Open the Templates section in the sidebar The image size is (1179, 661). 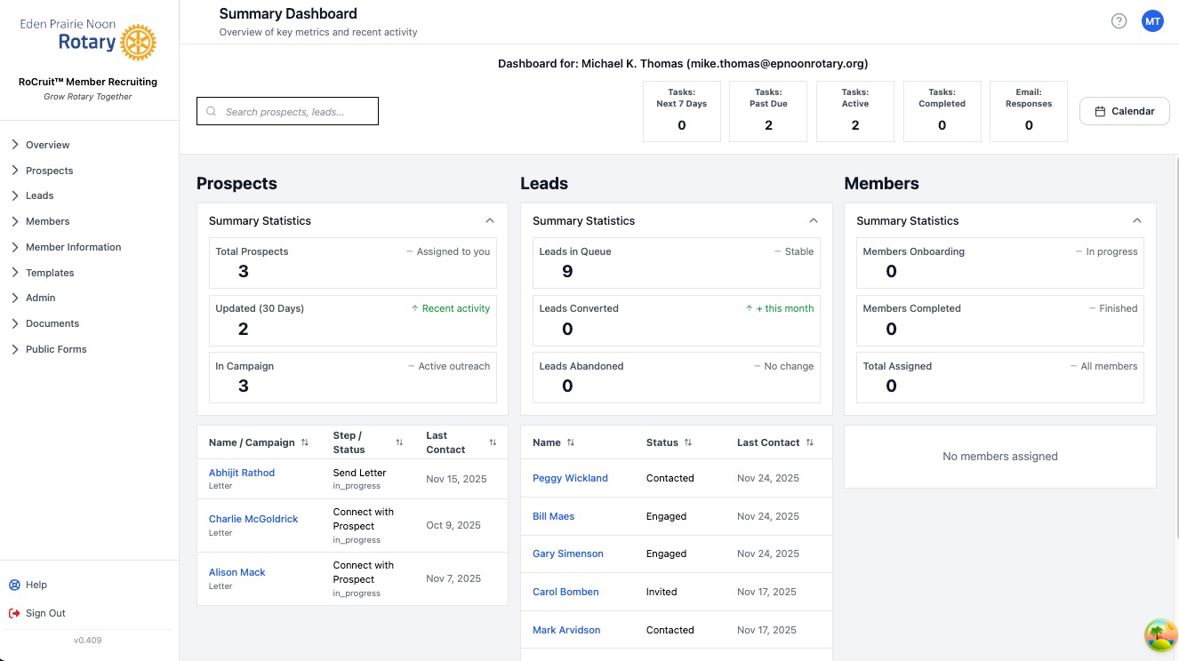click(x=50, y=272)
